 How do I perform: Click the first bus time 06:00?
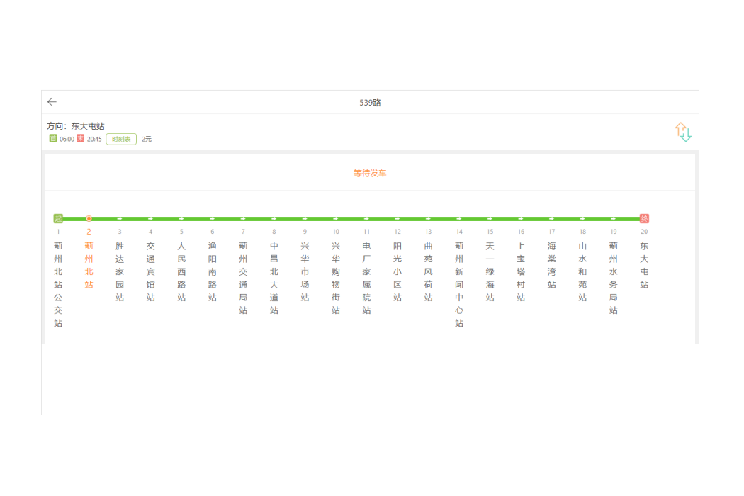67,139
